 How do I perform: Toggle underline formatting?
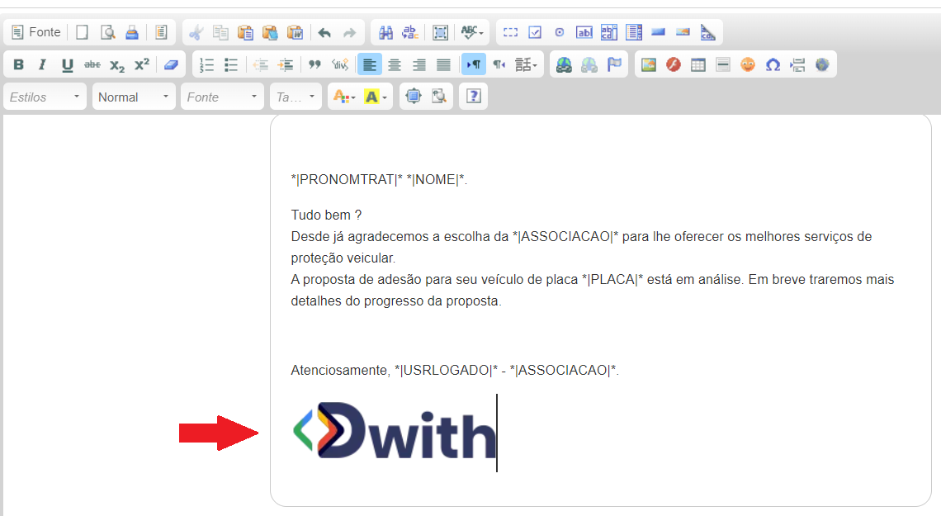click(67, 64)
